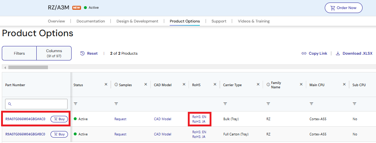376x143 pixels.
Task: Switch to the Documentation tab
Action: (x=91, y=21)
